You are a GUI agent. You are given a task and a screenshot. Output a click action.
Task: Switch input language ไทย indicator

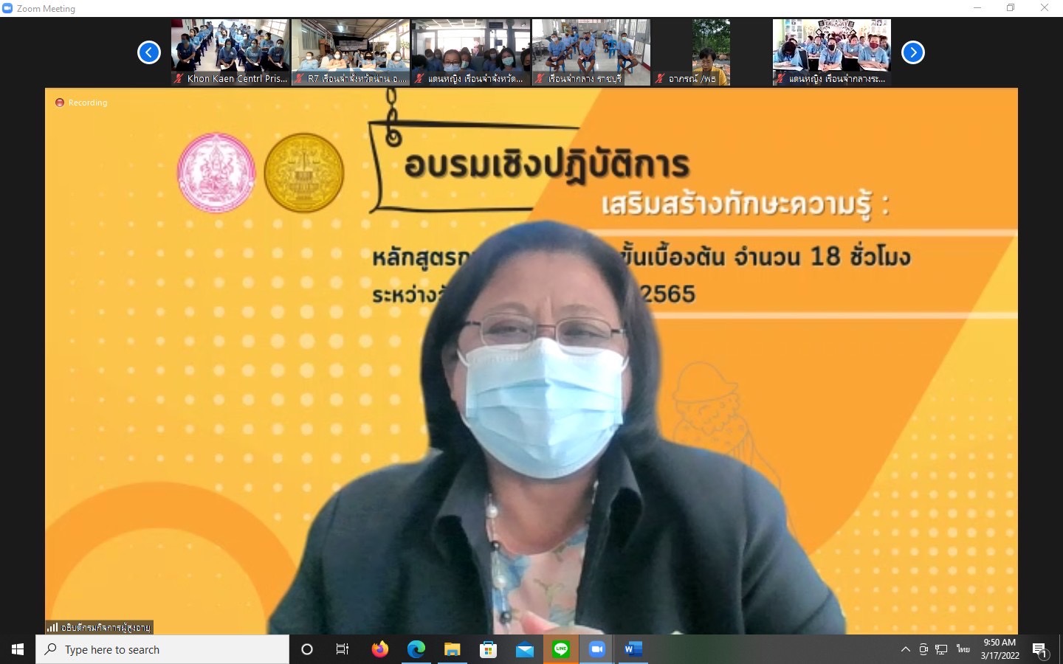(963, 649)
